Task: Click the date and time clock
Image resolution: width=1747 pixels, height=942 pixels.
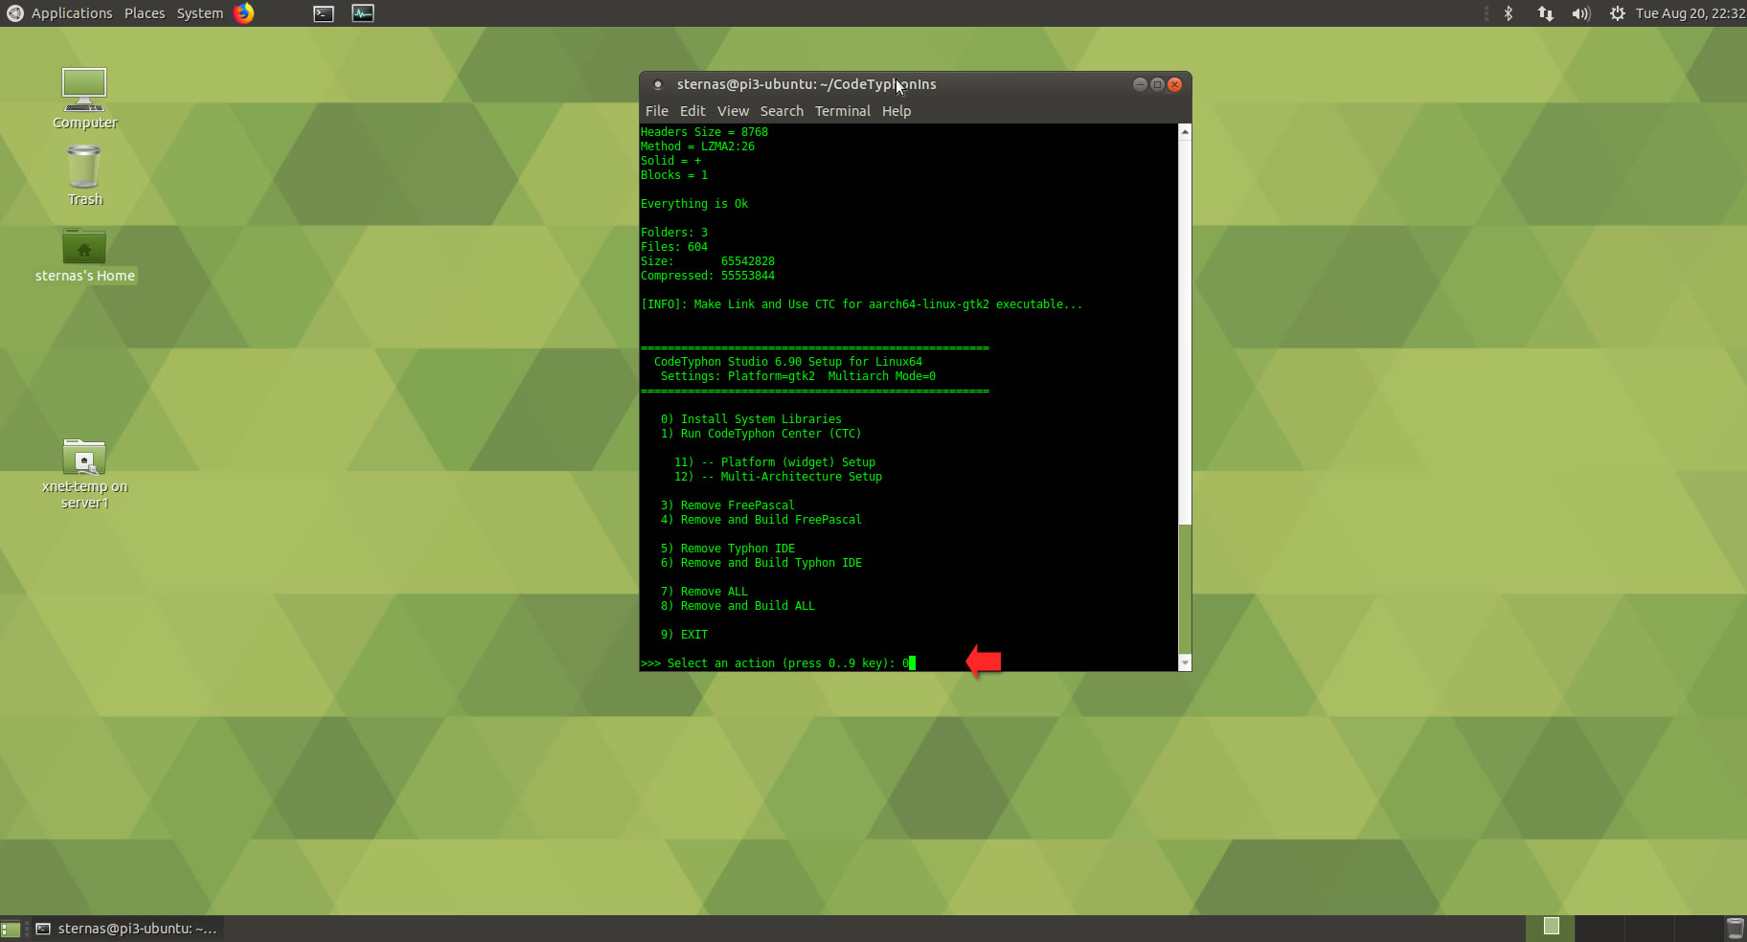Action: click(1690, 13)
